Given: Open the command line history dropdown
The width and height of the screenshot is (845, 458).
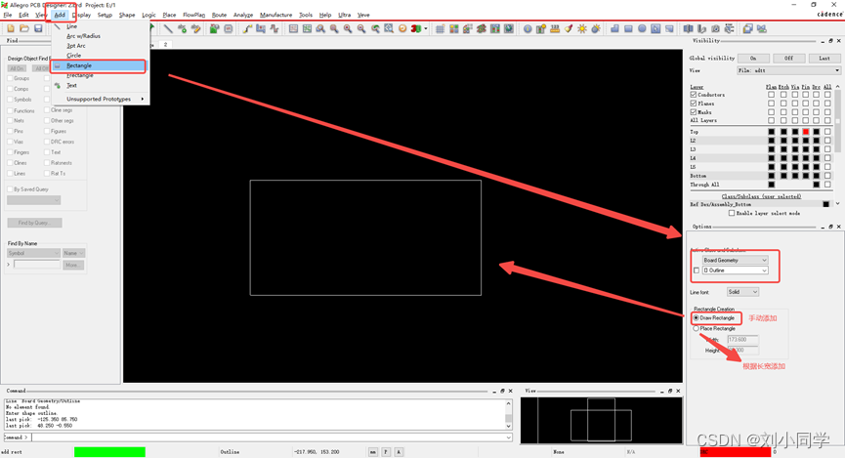Looking at the screenshot, I should point(508,437).
